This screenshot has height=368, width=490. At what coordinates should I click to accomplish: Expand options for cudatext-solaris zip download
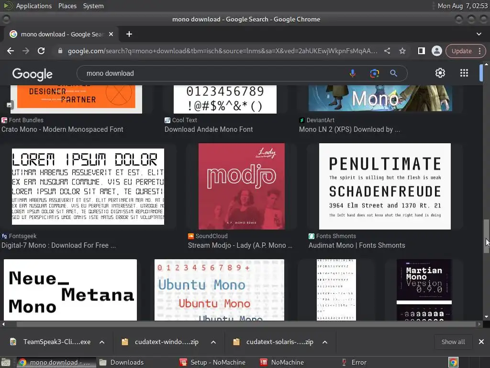coord(325,342)
